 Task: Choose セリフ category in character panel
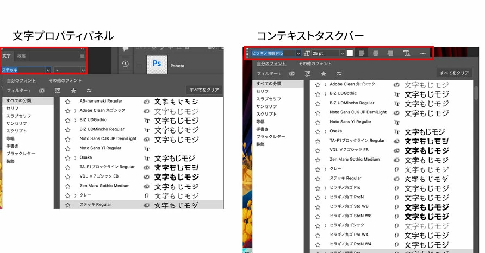pyautogui.click(x=13, y=109)
